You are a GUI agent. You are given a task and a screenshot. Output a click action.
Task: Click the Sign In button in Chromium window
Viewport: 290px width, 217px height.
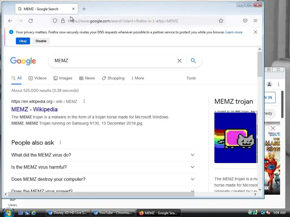click(270, 97)
